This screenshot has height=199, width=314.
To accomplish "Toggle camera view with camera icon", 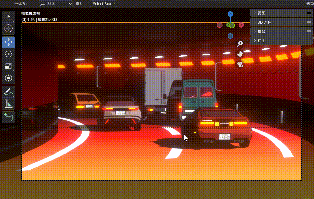I will click(x=240, y=64).
